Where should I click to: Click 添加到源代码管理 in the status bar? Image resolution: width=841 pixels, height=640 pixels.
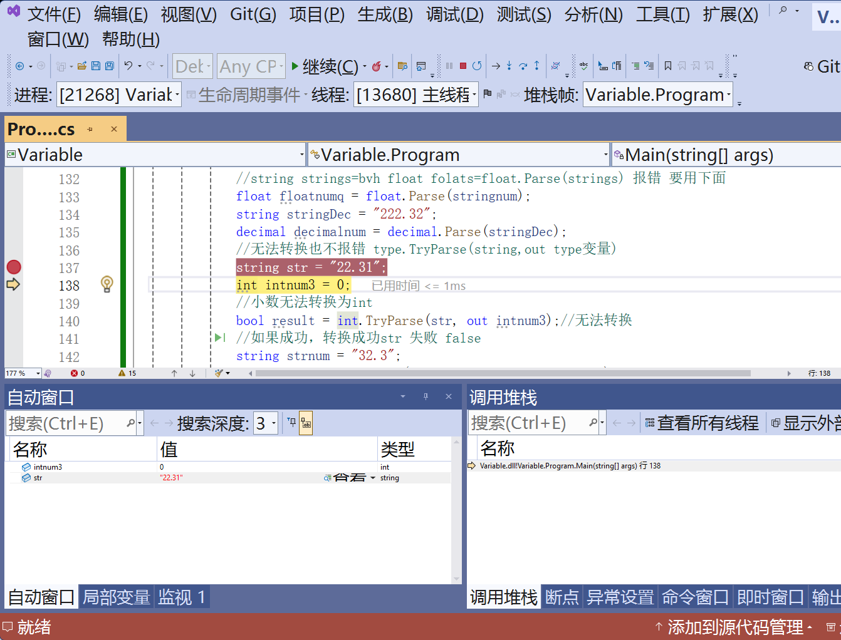click(x=735, y=627)
